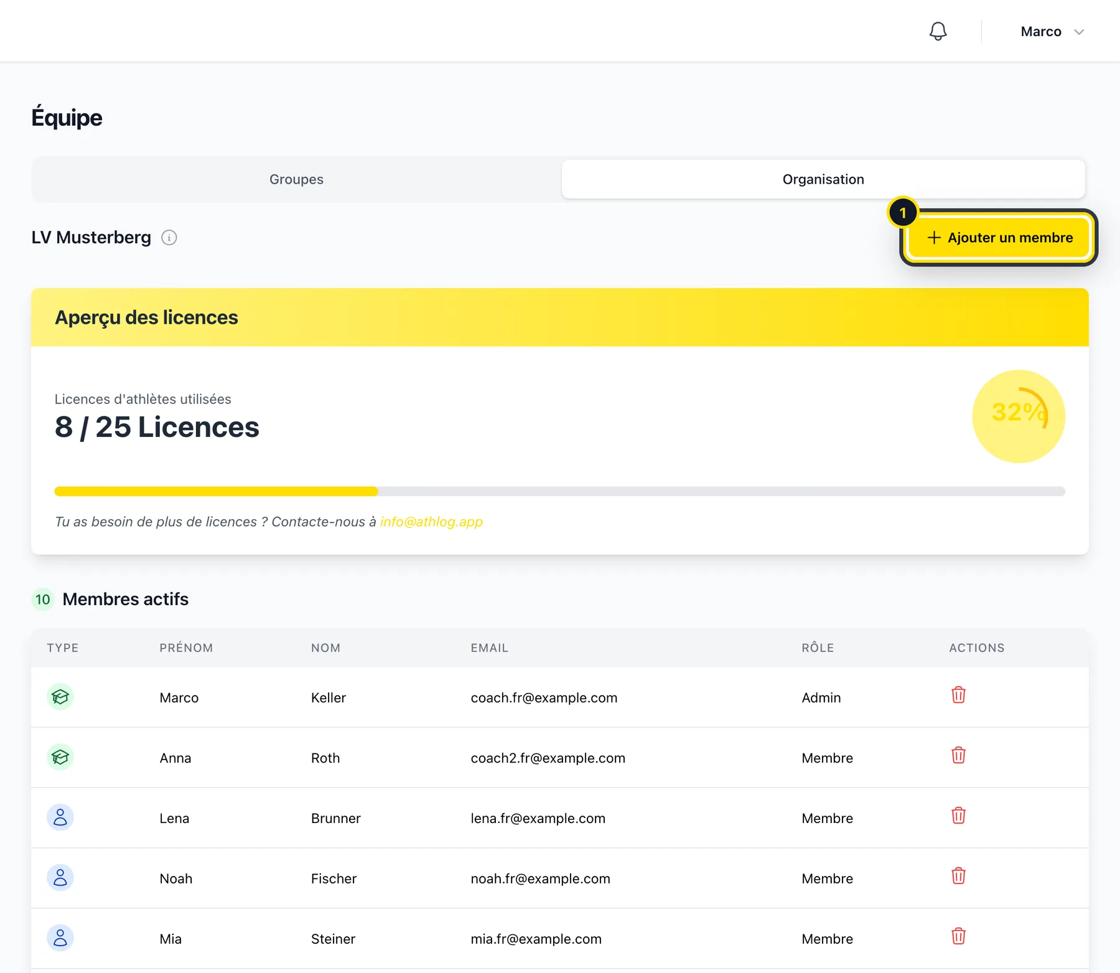Click the surname Steiner

pos(334,939)
